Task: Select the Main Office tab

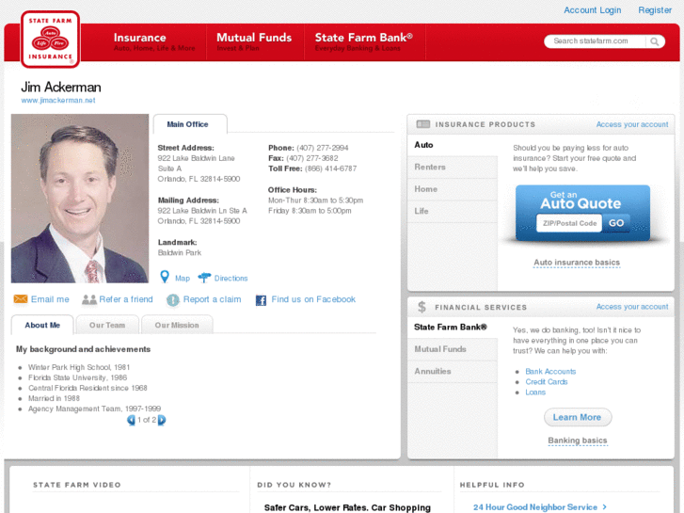Action: (x=190, y=124)
